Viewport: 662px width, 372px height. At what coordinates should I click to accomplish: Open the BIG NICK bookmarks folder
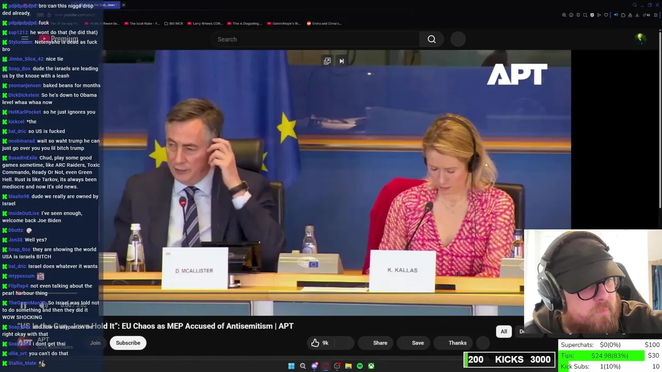pyautogui.click(x=173, y=23)
